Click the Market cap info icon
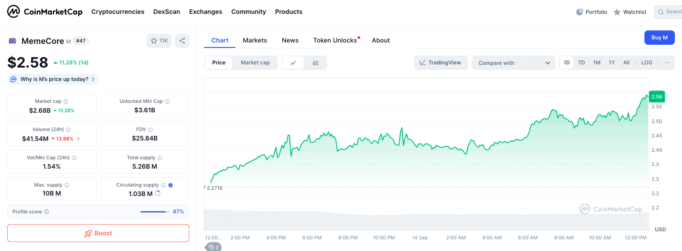Viewport: 682px width, 251px height. [66, 102]
